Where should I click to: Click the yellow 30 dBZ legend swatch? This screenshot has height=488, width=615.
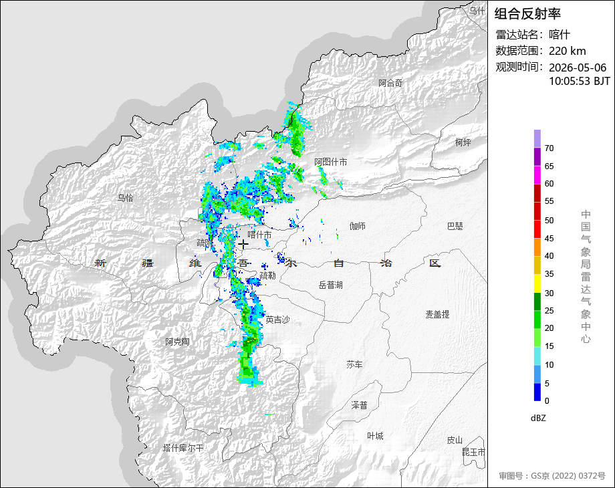click(x=537, y=283)
